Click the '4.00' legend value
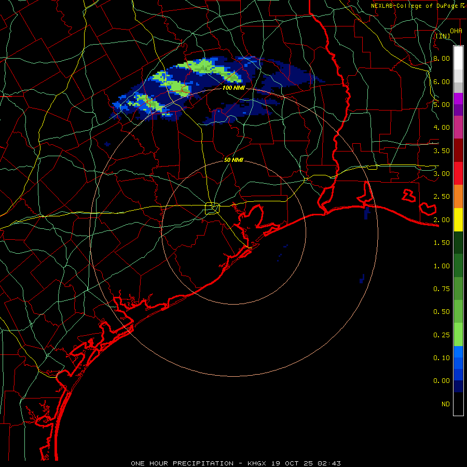Screen dimensions: 467x467 point(442,128)
